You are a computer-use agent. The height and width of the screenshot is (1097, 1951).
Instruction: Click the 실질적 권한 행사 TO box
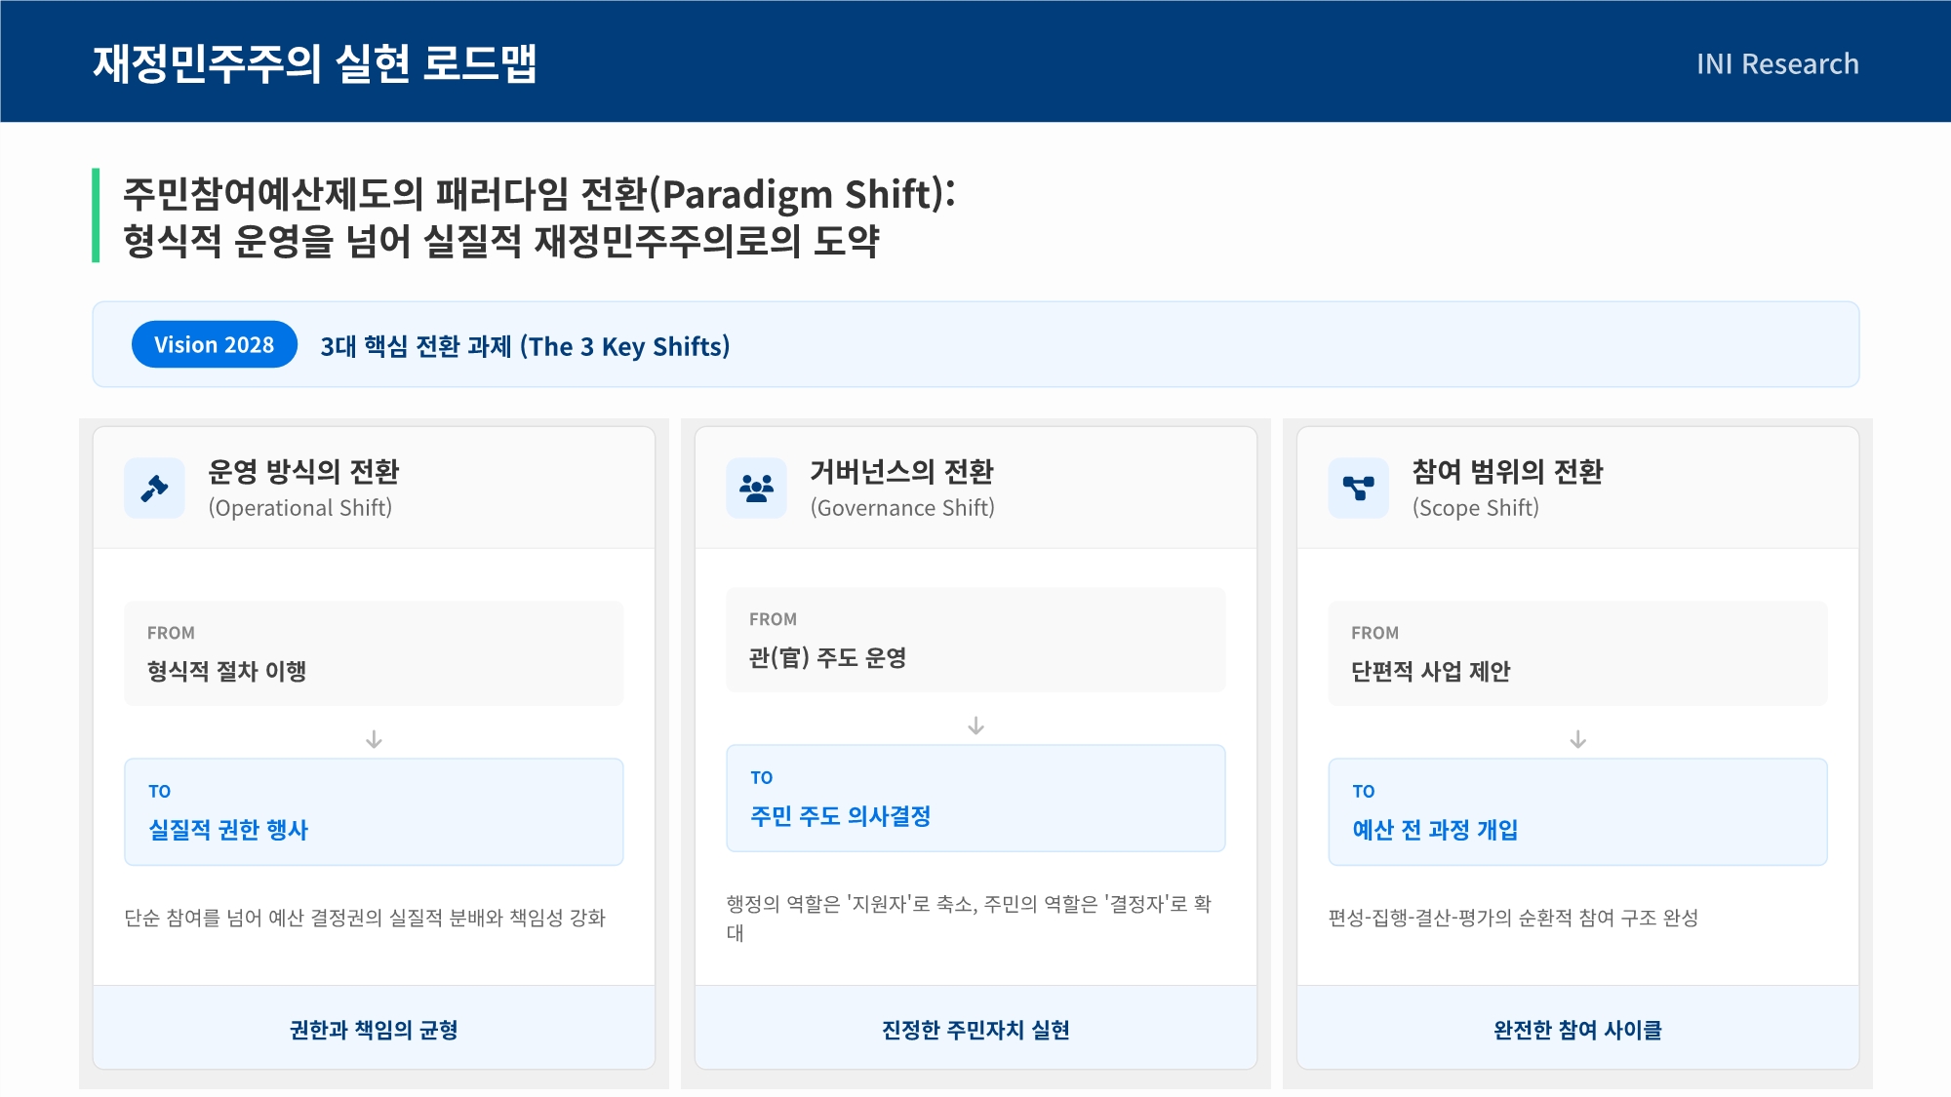[x=374, y=812]
